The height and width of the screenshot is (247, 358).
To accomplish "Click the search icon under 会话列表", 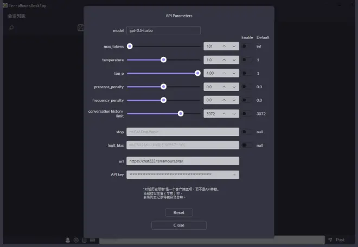I will [x=10, y=28].
